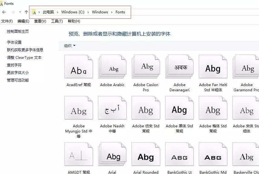Viewport: 259px width, 174px height.
Task: Open 字体设置 link
Action: pos(14,42)
